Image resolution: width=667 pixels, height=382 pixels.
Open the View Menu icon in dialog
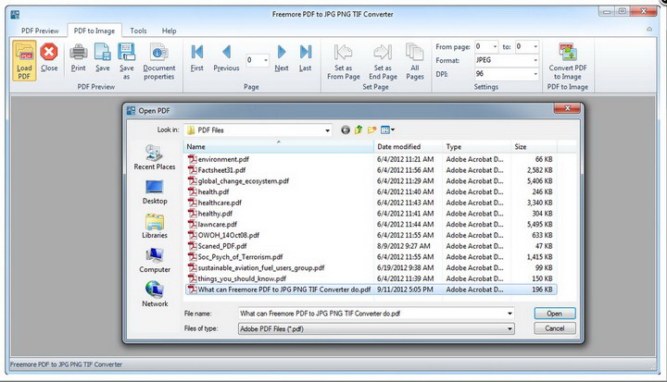pos(387,130)
